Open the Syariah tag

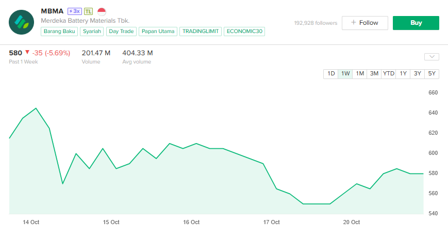[92, 32]
